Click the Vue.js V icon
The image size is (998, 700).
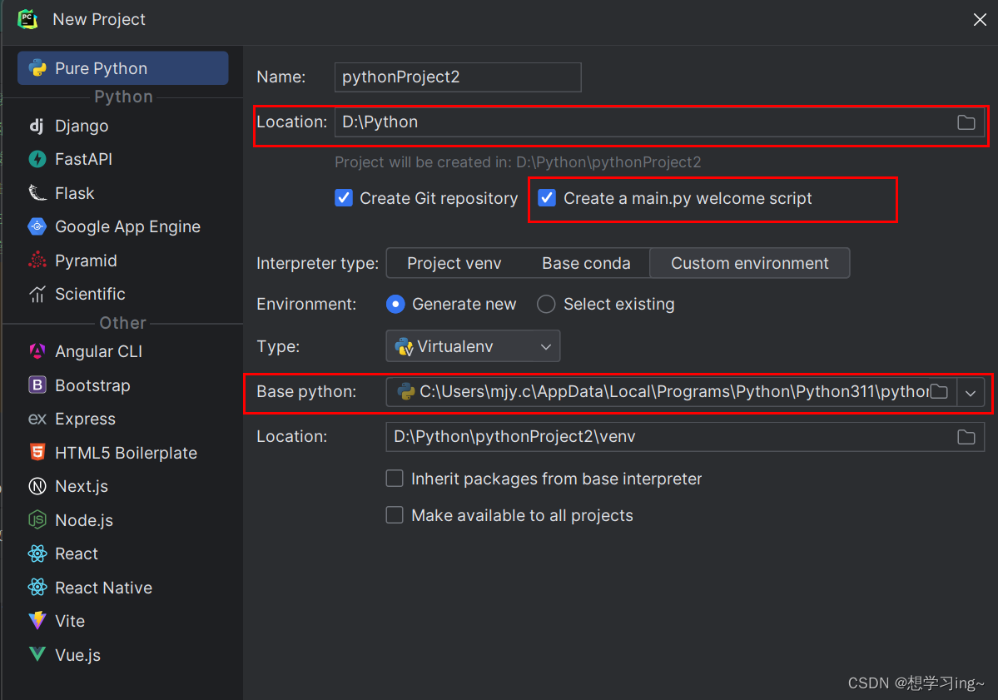pyautogui.click(x=37, y=654)
